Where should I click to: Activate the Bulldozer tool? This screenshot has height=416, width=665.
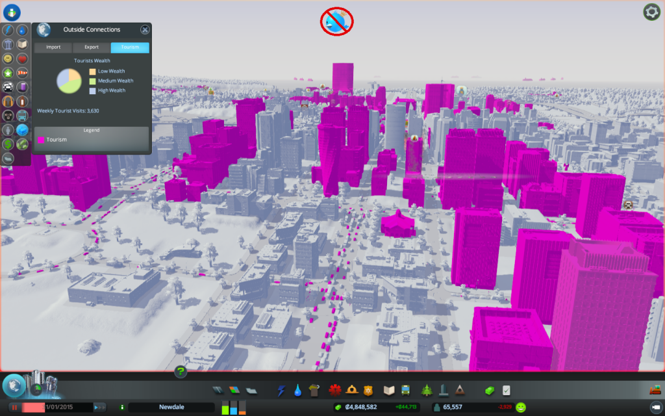[x=655, y=390]
